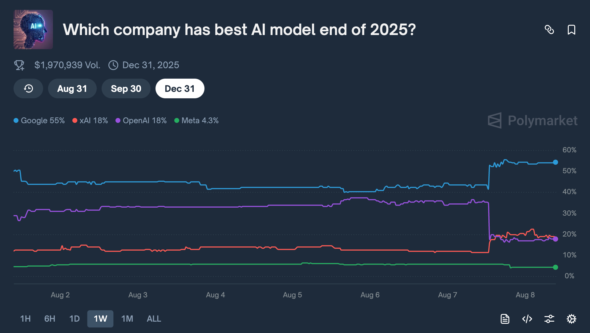Screen dimensions: 590x333
Task: Show ALL time chart range
Action: pyautogui.click(x=154, y=319)
